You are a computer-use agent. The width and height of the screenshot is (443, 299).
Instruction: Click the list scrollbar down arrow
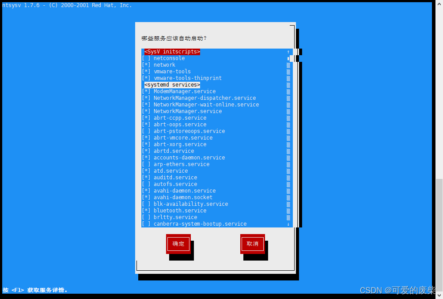point(288,224)
